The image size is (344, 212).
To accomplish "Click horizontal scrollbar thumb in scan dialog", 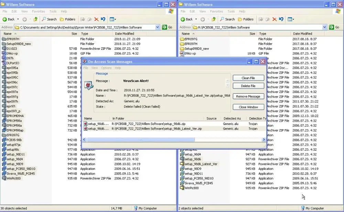I will [x=140, y=139].
